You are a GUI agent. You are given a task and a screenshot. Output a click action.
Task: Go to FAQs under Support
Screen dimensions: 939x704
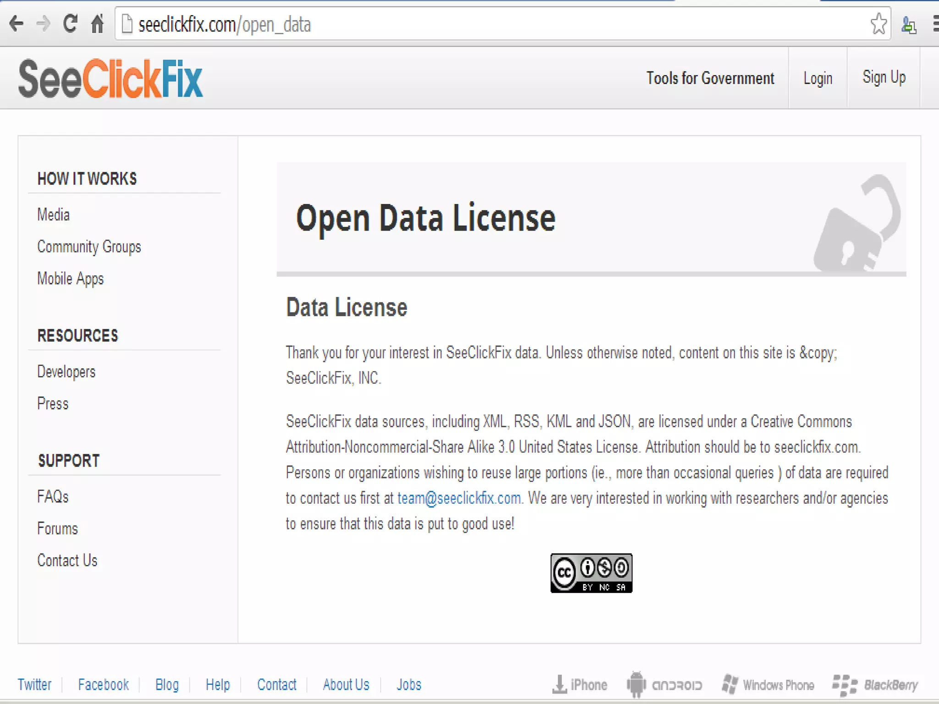[53, 496]
